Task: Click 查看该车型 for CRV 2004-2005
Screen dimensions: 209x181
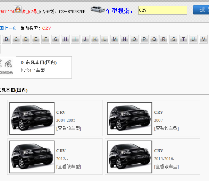Action: pyautogui.click(x=69, y=128)
